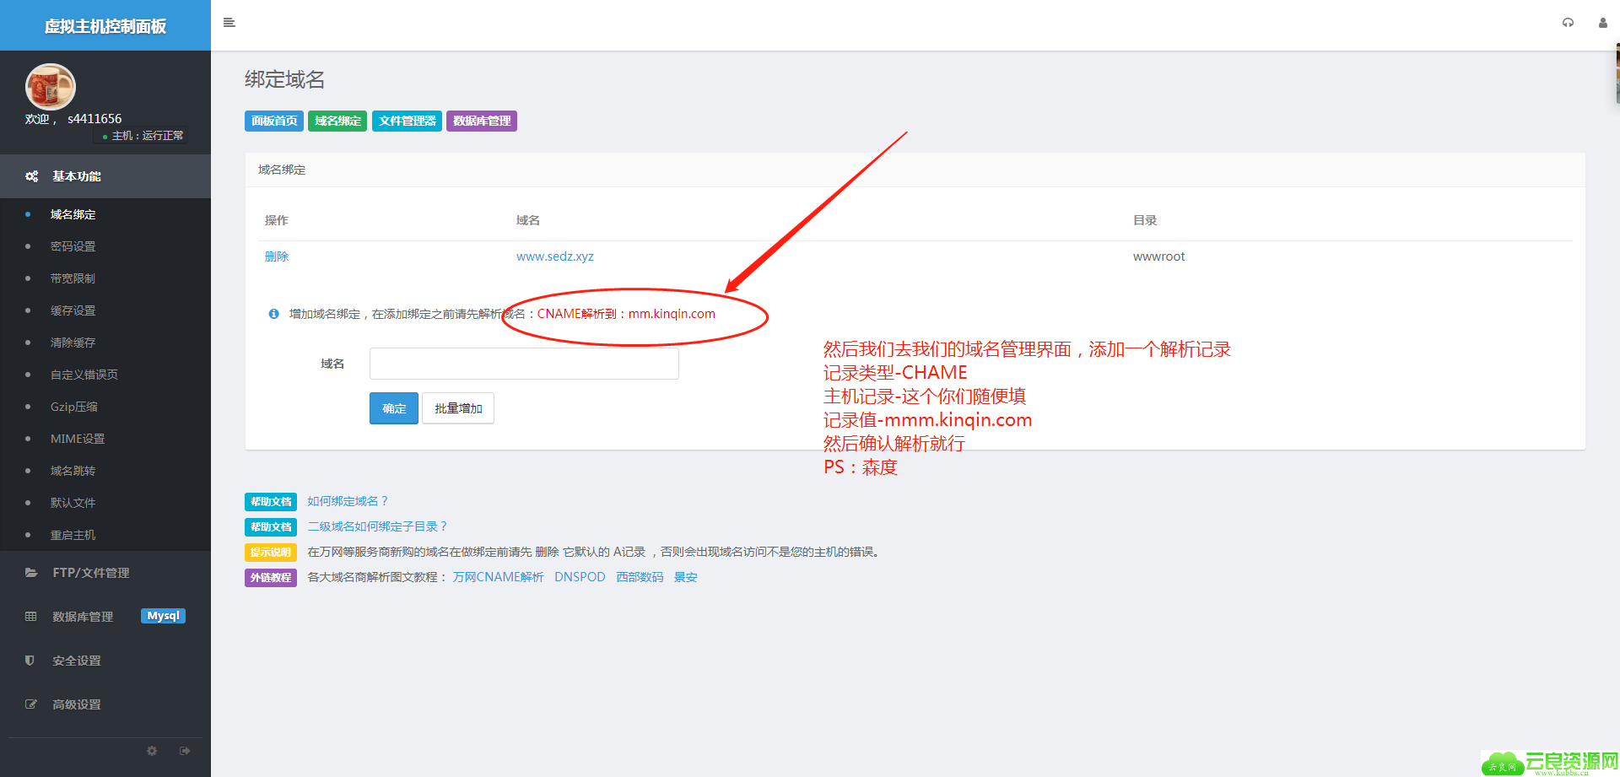This screenshot has height=777, width=1620.
Task: Click the 域名 column header
Action: (x=528, y=220)
